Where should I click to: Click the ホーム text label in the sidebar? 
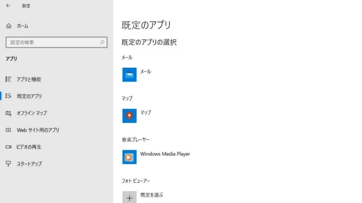(23, 26)
